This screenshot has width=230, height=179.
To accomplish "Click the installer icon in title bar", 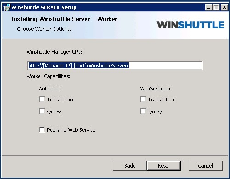I will (x=6, y=7).
